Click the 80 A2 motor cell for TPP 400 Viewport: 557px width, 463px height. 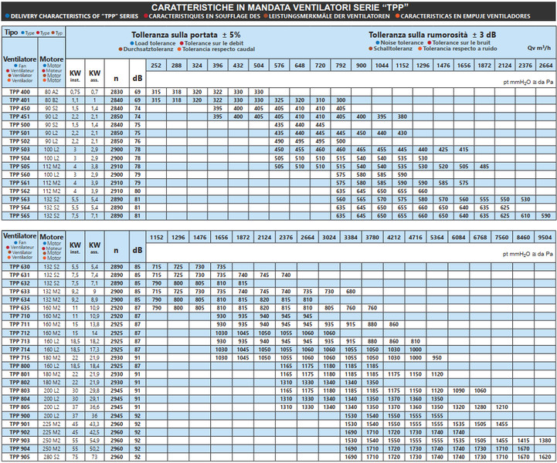[52, 92]
